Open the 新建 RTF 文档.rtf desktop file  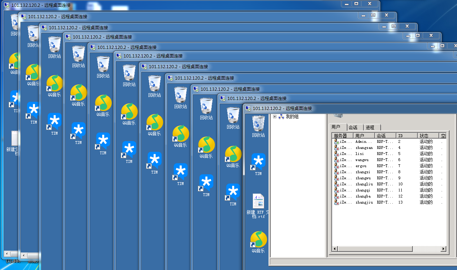[258, 201]
